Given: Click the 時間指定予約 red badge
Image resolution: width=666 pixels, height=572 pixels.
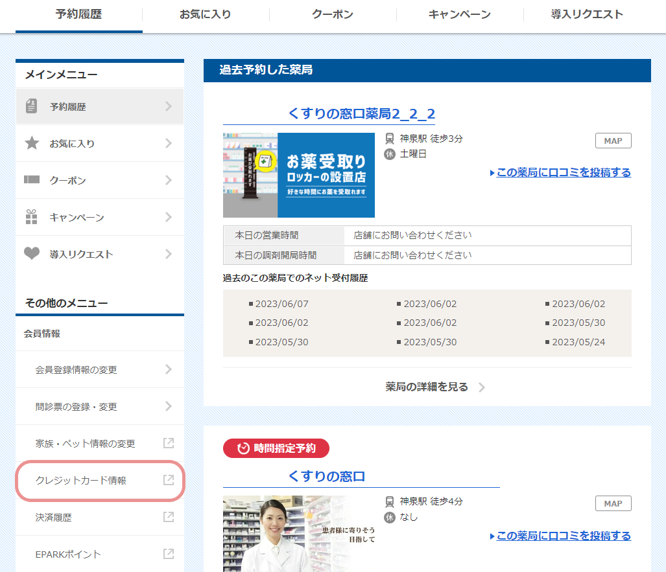Looking at the screenshot, I should [276, 448].
